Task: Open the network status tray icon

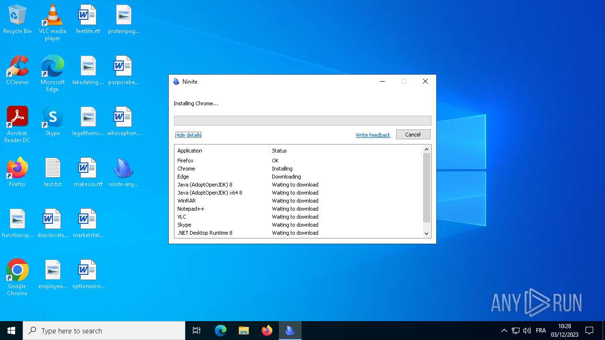Action: pos(516,331)
